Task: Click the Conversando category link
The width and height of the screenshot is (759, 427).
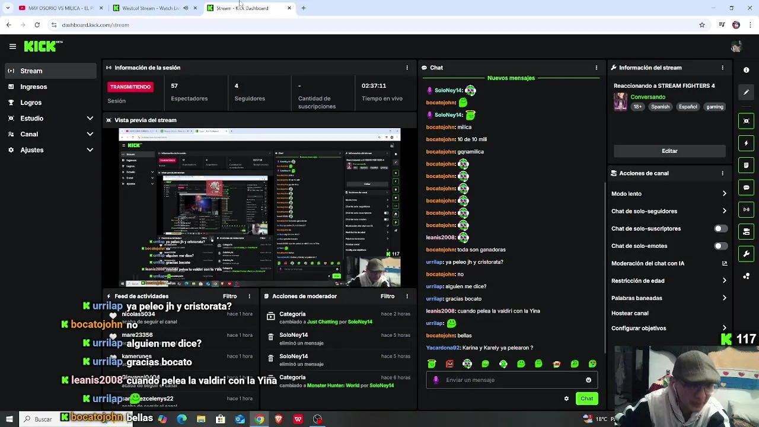Action: click(x=648, y=97)
